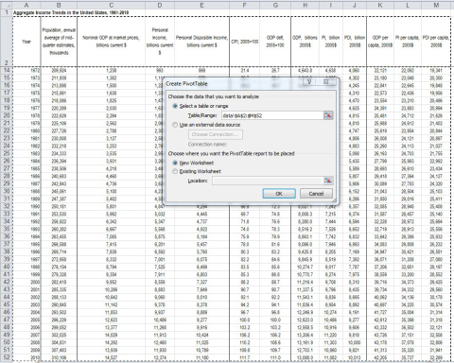Select column M header
The image size is (454, 363).
pos(436,6)
